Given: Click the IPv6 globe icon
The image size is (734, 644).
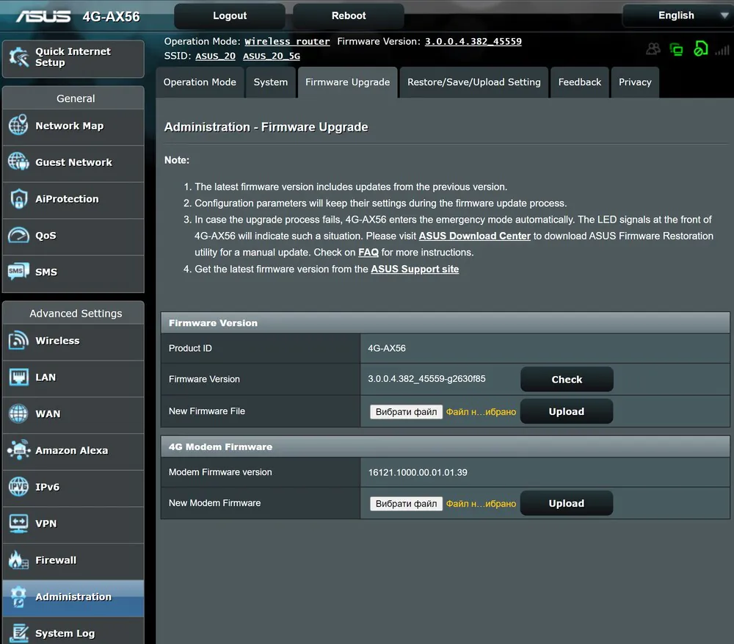Looking at the screenshot, I should [x=18, y=487].
